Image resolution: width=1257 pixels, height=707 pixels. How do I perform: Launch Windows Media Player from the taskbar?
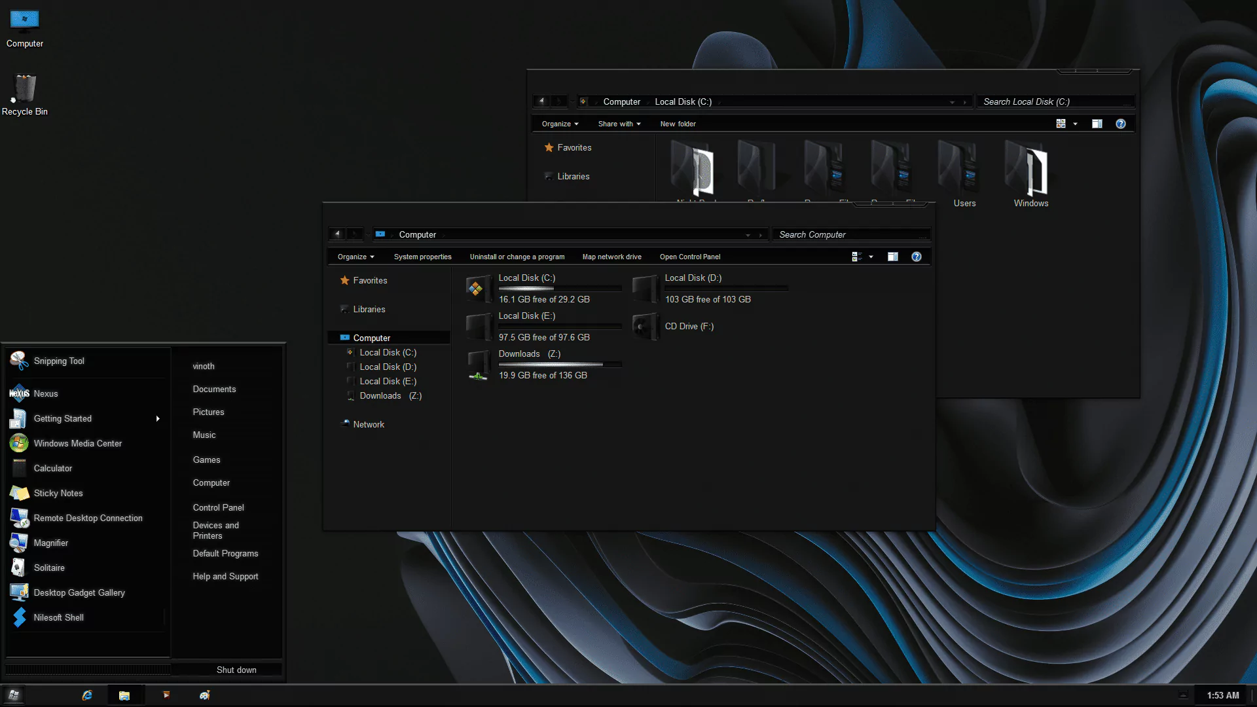[166, 695]
